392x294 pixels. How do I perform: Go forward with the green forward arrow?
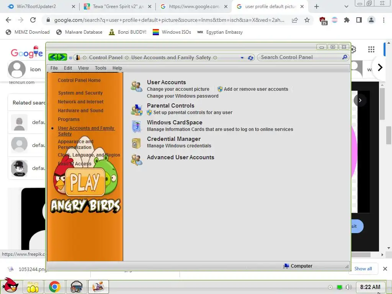[62, 57]
